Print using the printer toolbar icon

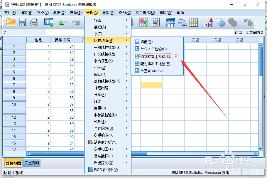tap(34, 22)
